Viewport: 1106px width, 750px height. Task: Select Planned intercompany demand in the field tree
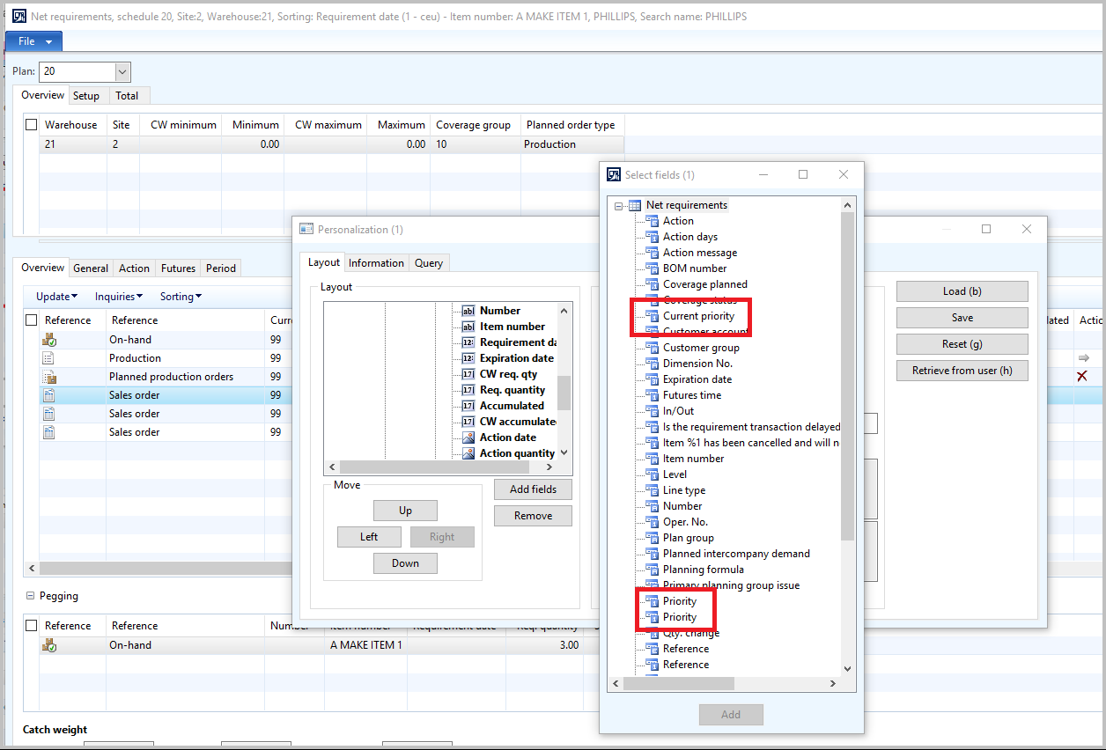736,554
